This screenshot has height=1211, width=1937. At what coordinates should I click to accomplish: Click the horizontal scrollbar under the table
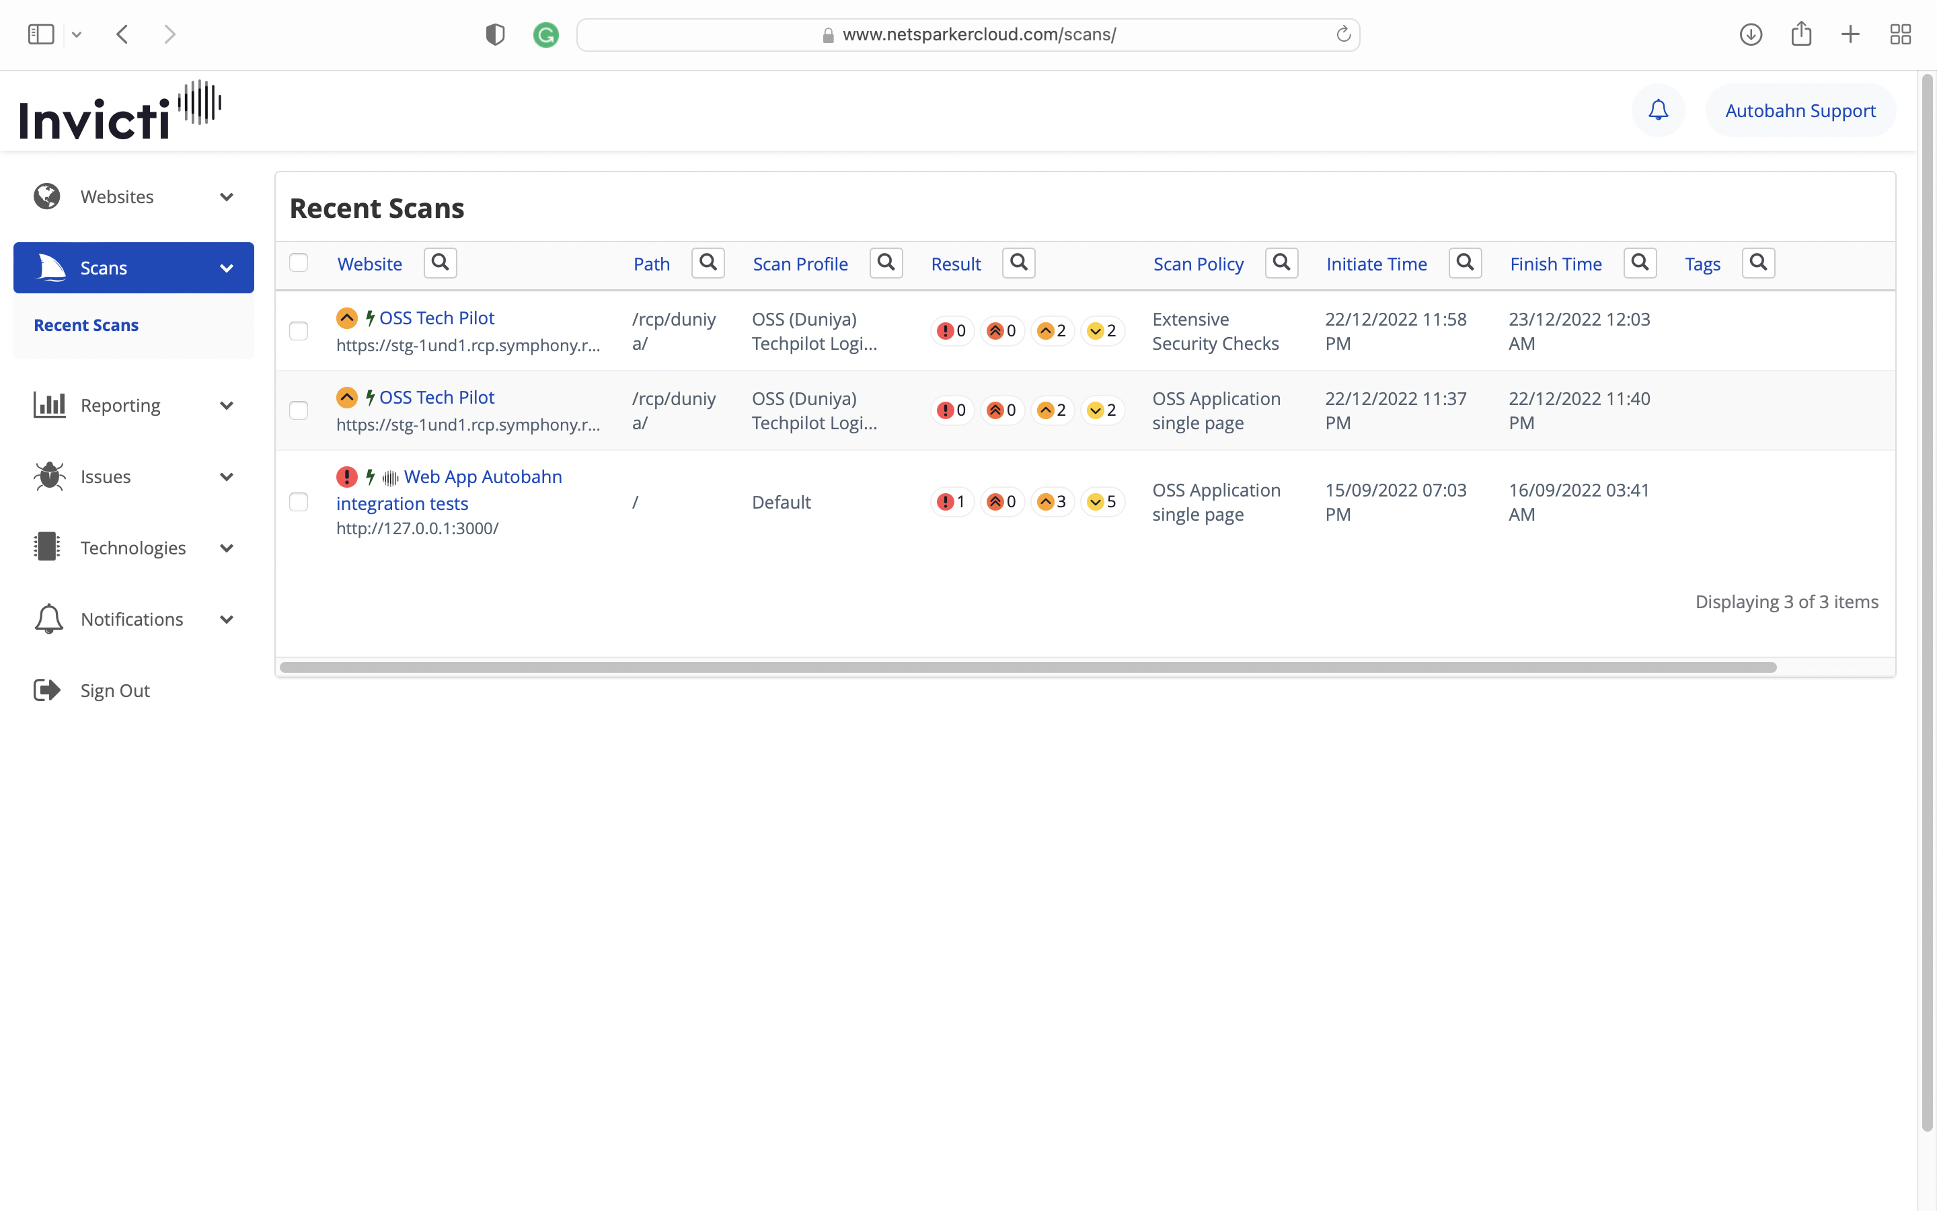[x=1028, y=667]
